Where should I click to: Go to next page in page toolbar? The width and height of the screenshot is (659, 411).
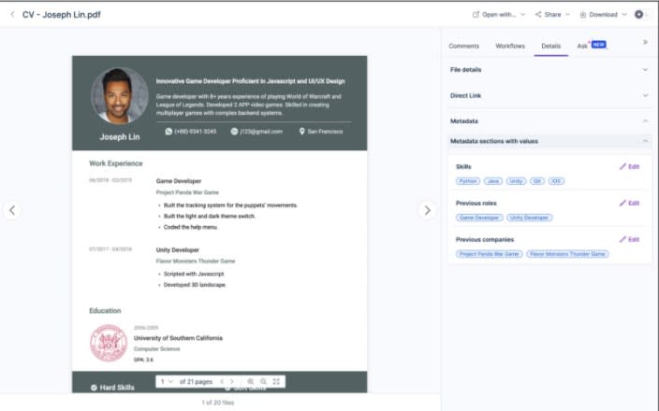(231, 382)
